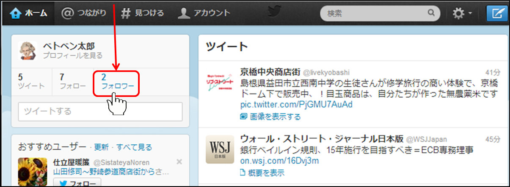Viewport: 510px width, 187px height.
Task: Open the 見つける hashtag tab
Action: pos(143,13)
